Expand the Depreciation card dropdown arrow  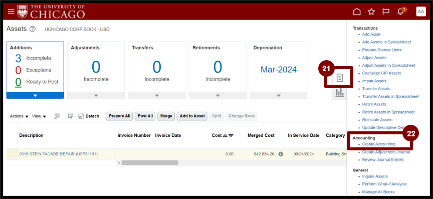click(278, 95)
